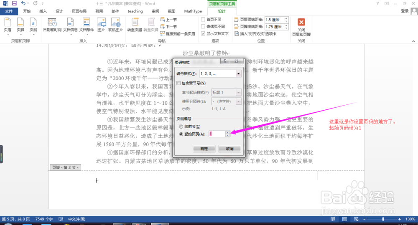Jump to 上一节 previous section
The height and width of the screenshot is (225, 418).
pos(168,20)
